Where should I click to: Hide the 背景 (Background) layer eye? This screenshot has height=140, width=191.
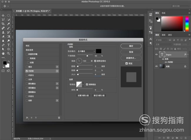pos(156,66)
